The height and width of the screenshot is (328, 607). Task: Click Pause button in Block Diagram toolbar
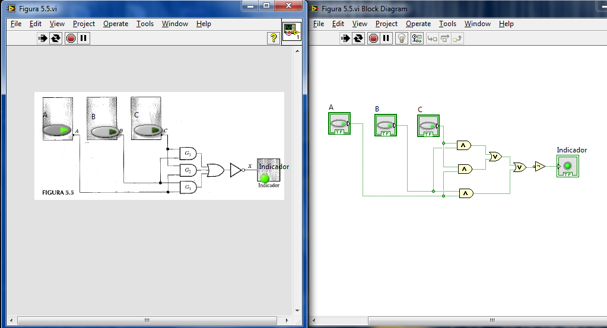point(386,39)
